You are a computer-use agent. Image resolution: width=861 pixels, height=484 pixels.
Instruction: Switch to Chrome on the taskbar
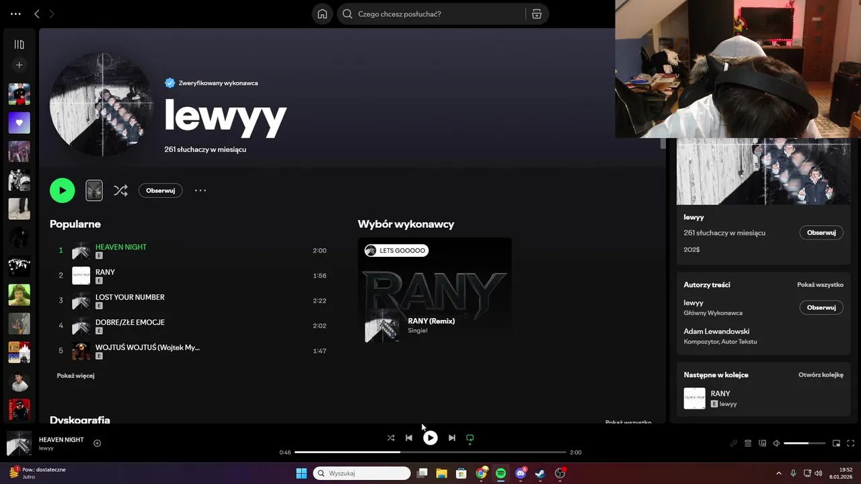pos(482,473)
